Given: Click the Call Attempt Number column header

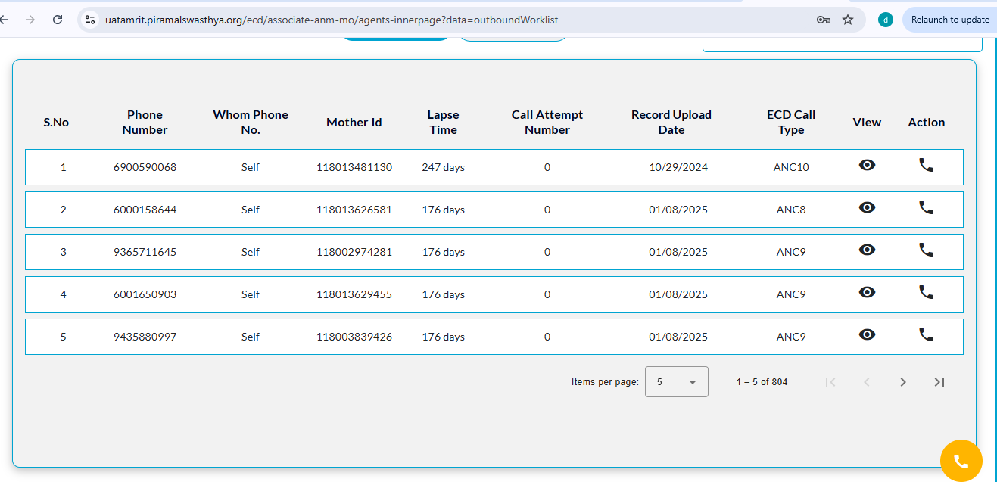Looking at the screenshot, I should coord(547,123).
